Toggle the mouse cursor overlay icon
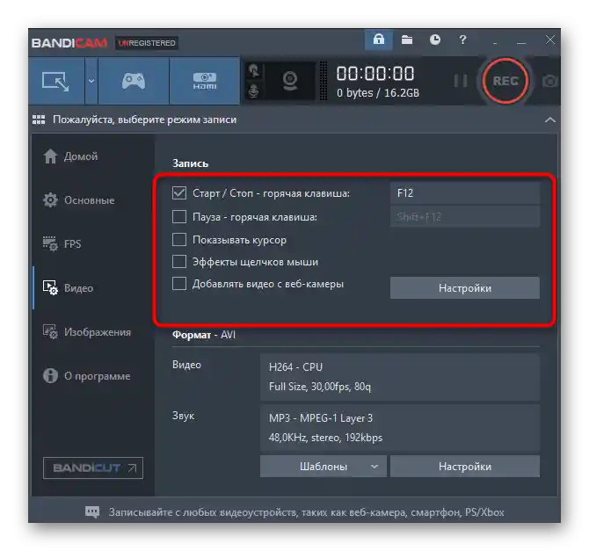This screenshot has width=589, height=551. (x=254, y=70)
